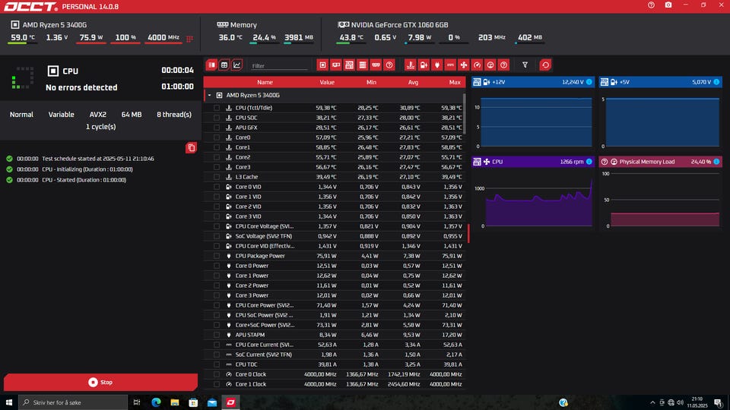The width and height of the screenshot is (730, 410).
Task: Filter clock sensors gauge icon
Action: [x=477, y=65]
